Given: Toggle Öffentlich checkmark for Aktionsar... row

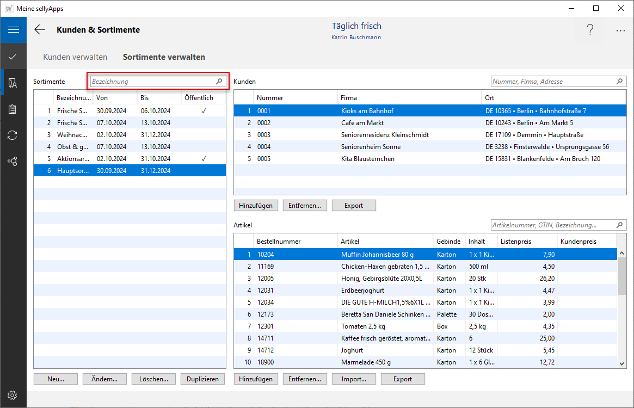Looking at the screenshot, I should point(204,159).
